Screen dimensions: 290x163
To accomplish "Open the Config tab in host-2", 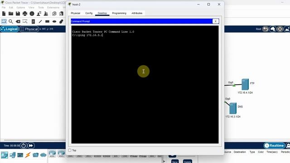I will tap(89, 13).
